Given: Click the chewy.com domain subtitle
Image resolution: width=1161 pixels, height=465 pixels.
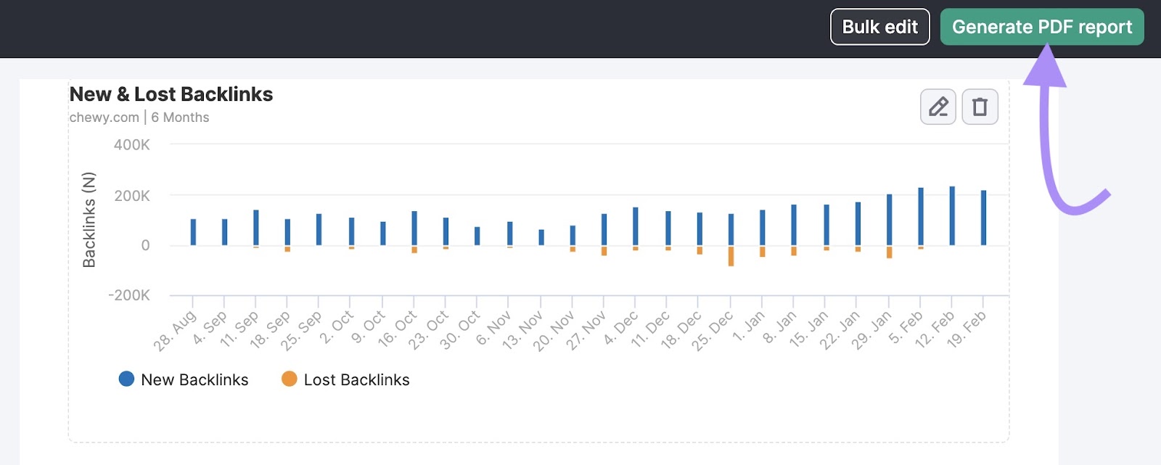Looking at the screenshot, I should click(104, 118).
